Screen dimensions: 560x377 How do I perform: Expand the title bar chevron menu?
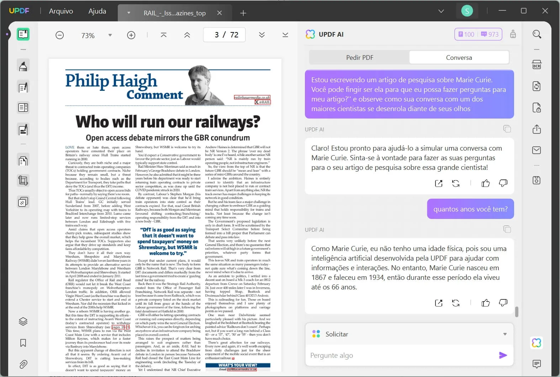(x=441, y=11)
